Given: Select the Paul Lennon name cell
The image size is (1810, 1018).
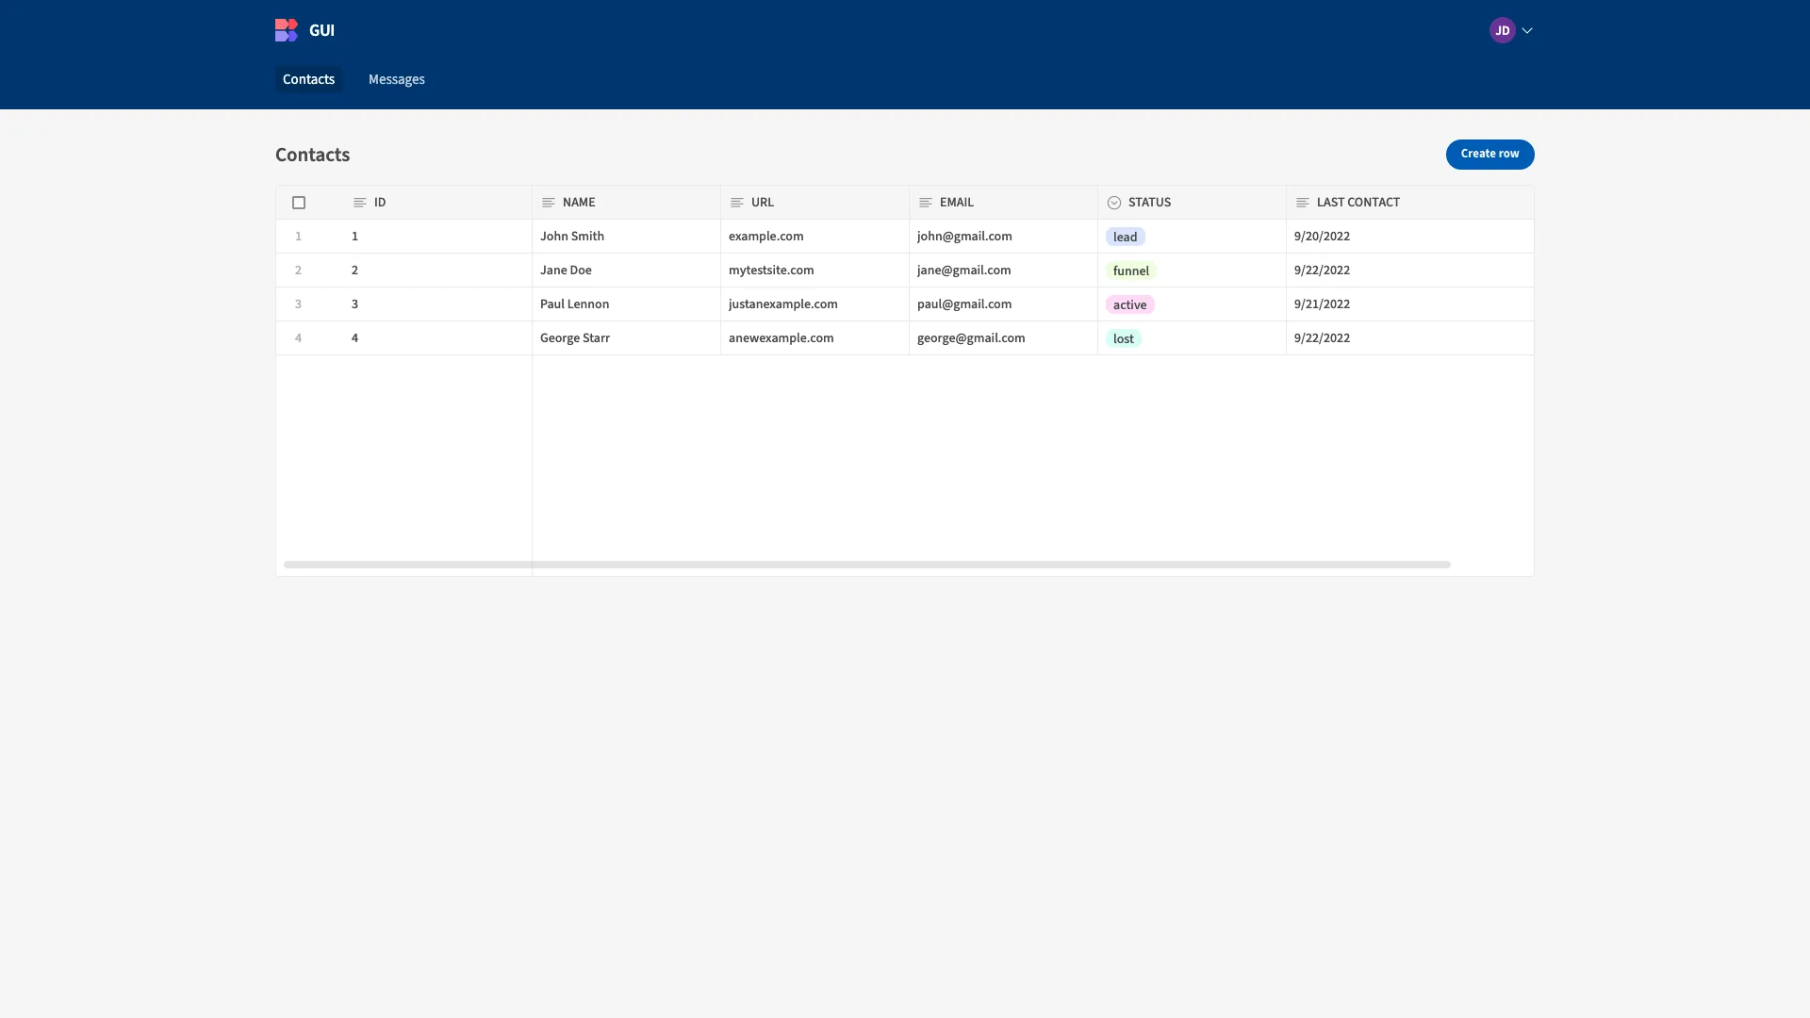Looking at the screenshot, I should [x=626, y=304].
